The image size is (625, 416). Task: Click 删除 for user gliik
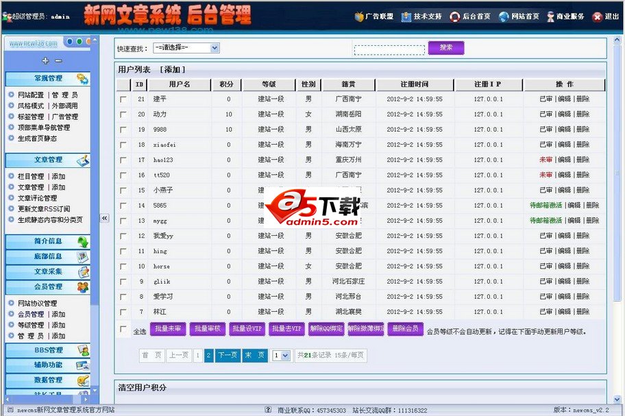pyautogui.click(x=583, y=281)
